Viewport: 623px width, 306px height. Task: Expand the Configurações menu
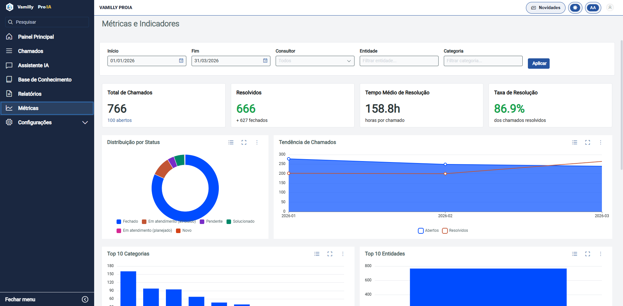click(x=35, y=123)
